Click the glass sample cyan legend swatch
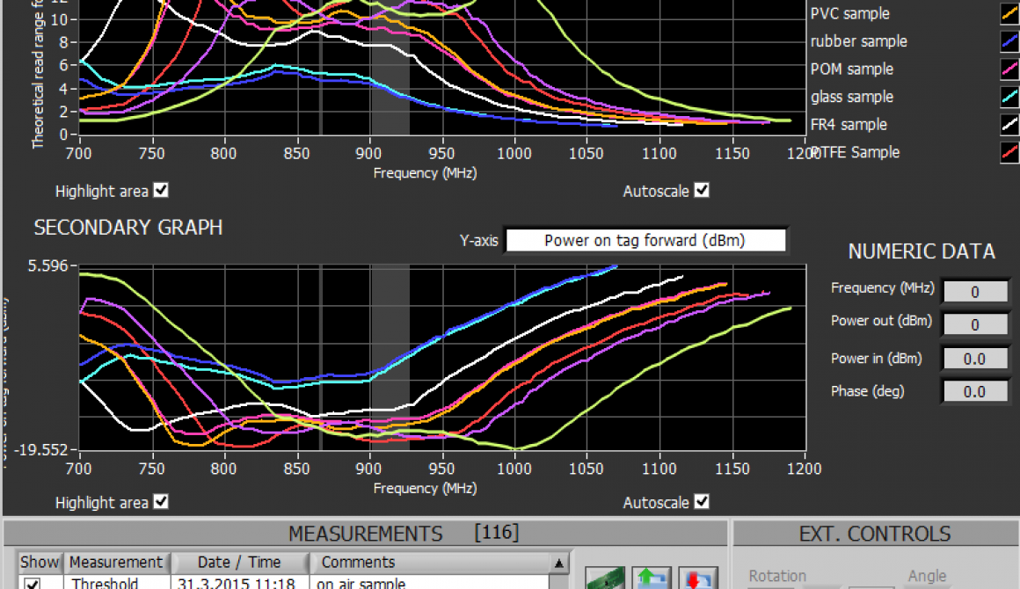 [1009, 97]
